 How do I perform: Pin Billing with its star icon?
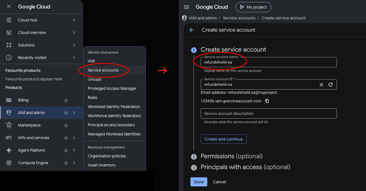click(x=66, y=100)
